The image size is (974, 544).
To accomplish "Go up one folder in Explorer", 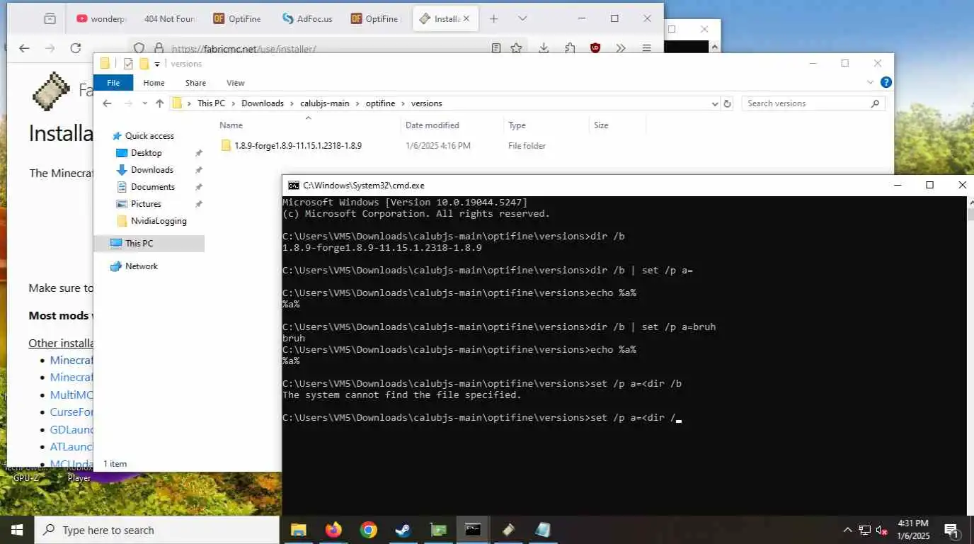I will click(160, 103).
